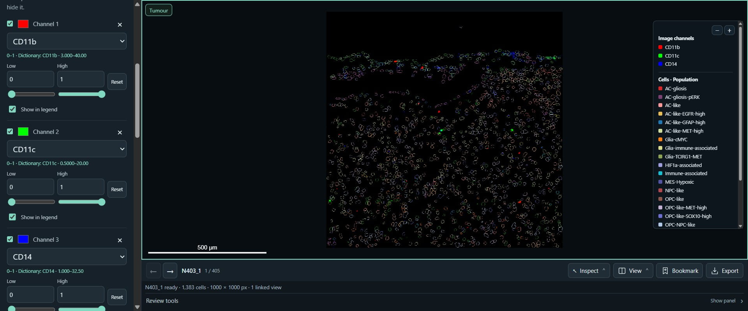Viewport: 748px width, 311px height.
Task: Uncheck the Channel 3 enable checkbox
Action: 10,239
